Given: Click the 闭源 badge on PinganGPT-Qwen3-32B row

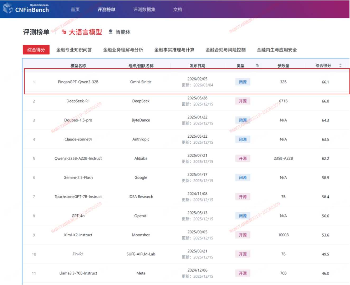Looking at the screenshot, I should pos(243,82).
